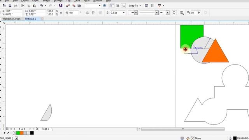Screen dimensions: 249x140
Task: Open the Undo history dropdown arrow
Action: point(46,6)
